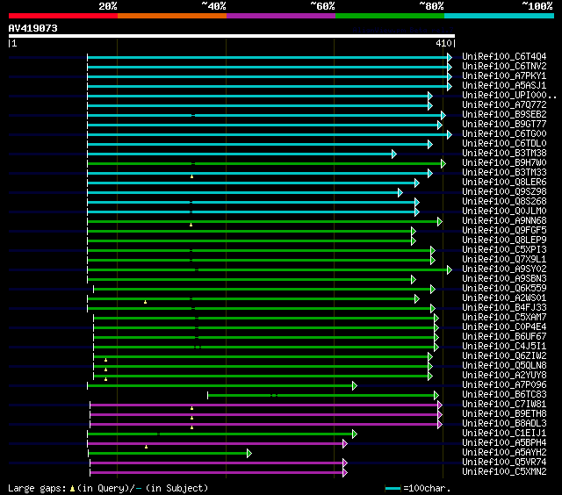Select the UniRef100_Q7X9L1 label
This screenshot has width=562, height=495.
pos(504,259)
